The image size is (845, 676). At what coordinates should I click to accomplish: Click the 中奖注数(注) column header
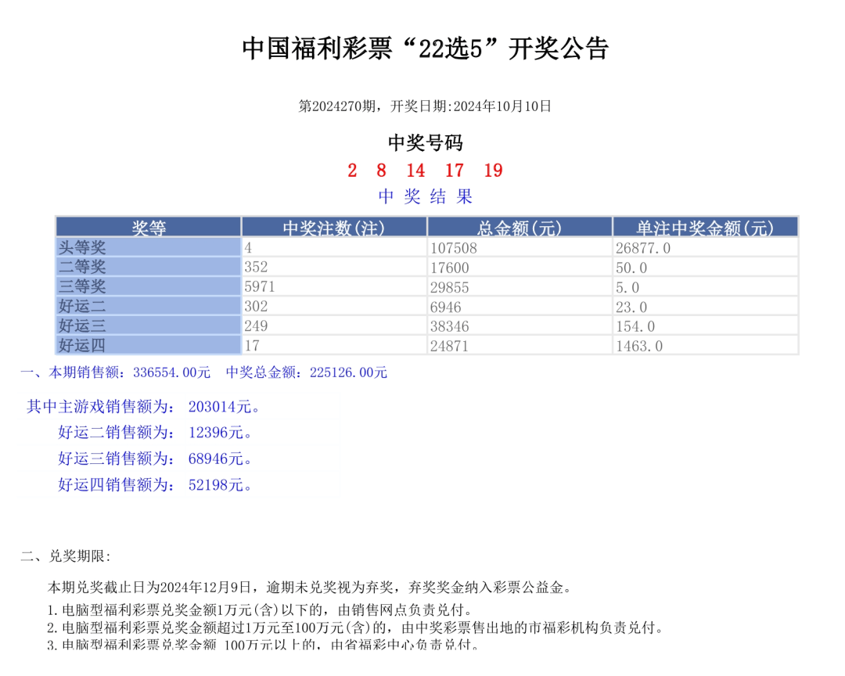coord(334,227)
